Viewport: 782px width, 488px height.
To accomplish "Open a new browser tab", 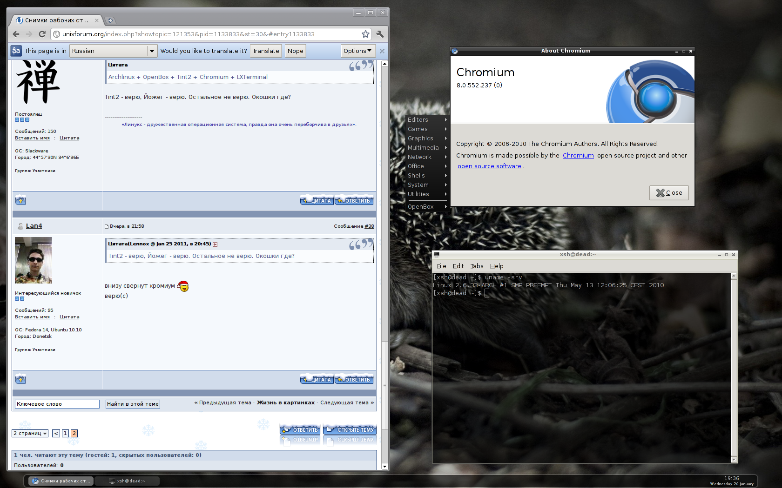I will coord(110,20).
